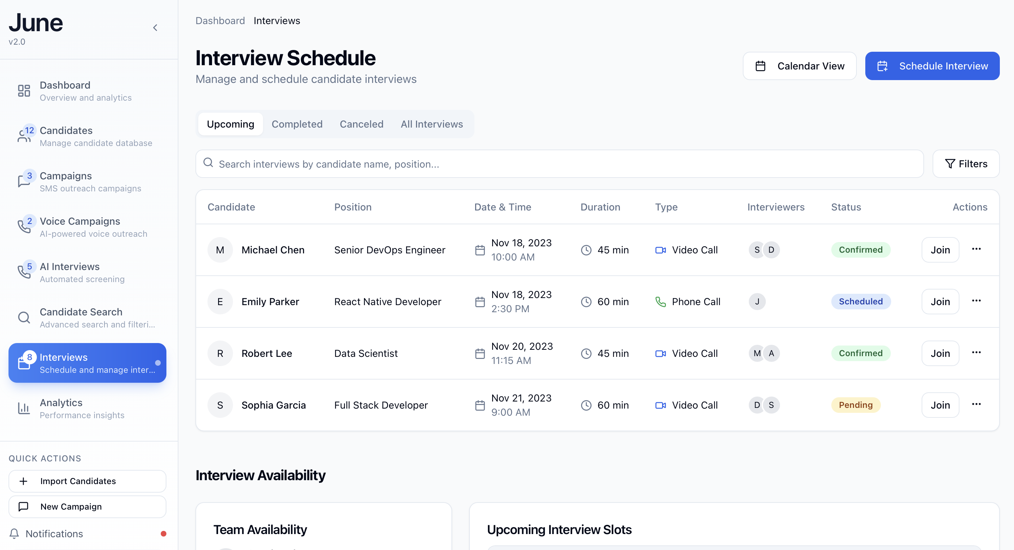Open the actions menu for Sophia Garcia

pos(976,405)
